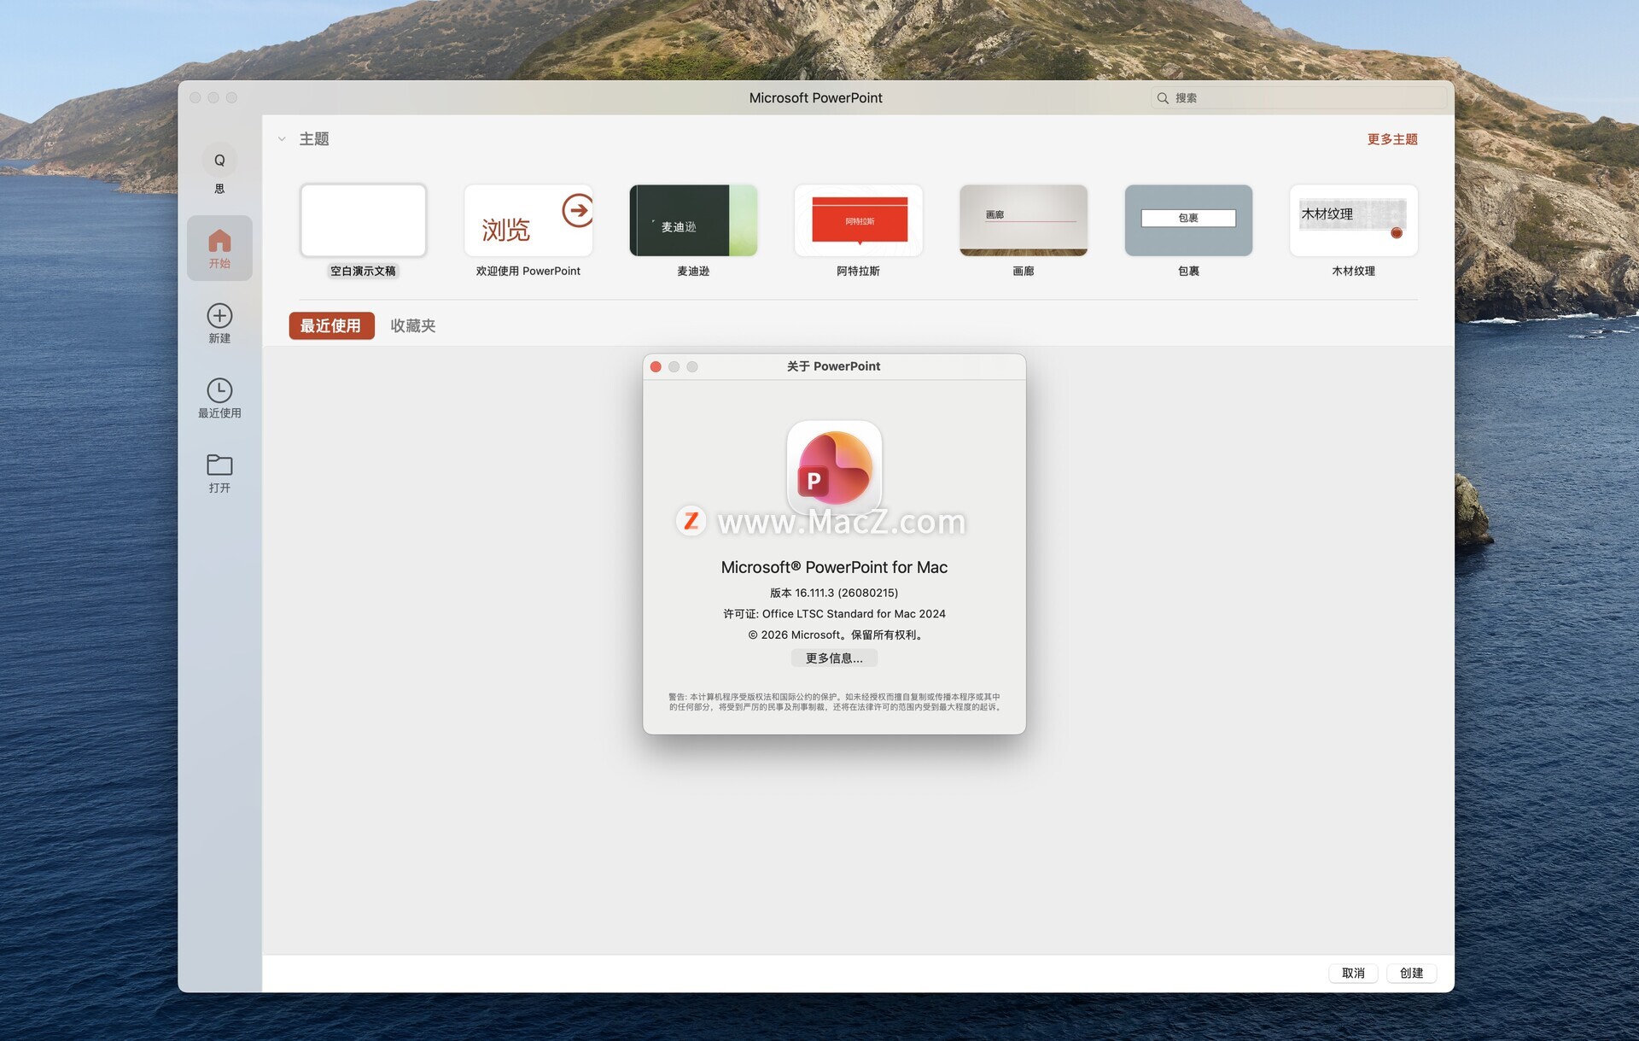Click the 创建 button

point(1411,973)
